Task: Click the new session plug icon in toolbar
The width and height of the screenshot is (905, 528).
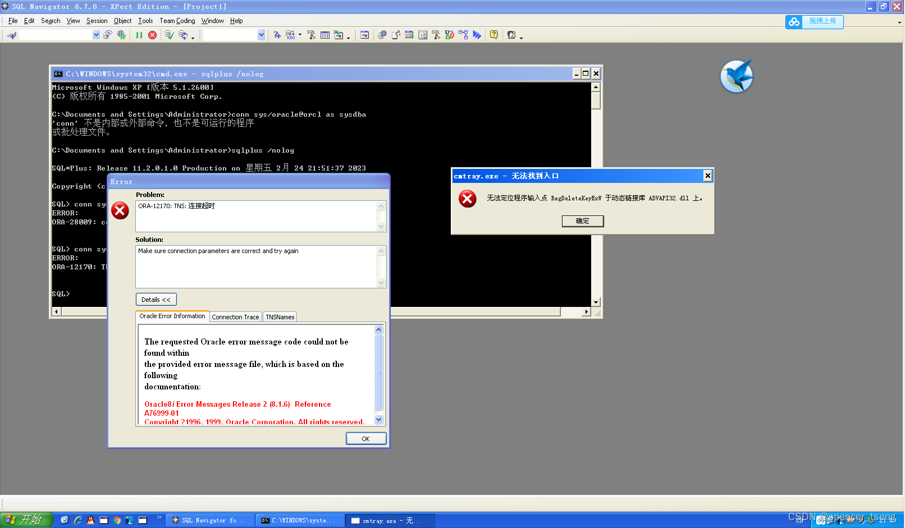Action: 12,35
